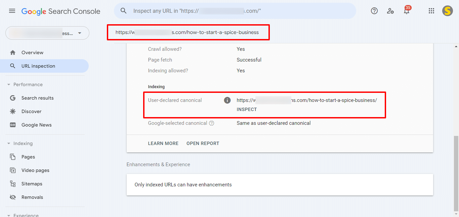
Task: Click the Removals crossed-eye icon
Action: pos(13,197)
